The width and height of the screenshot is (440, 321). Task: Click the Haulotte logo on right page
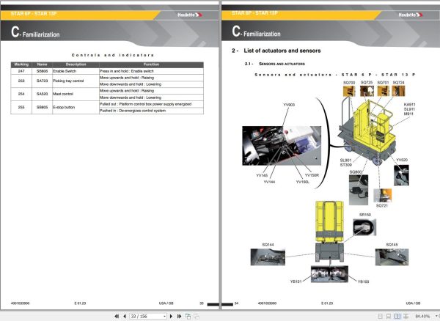point(411,15)
